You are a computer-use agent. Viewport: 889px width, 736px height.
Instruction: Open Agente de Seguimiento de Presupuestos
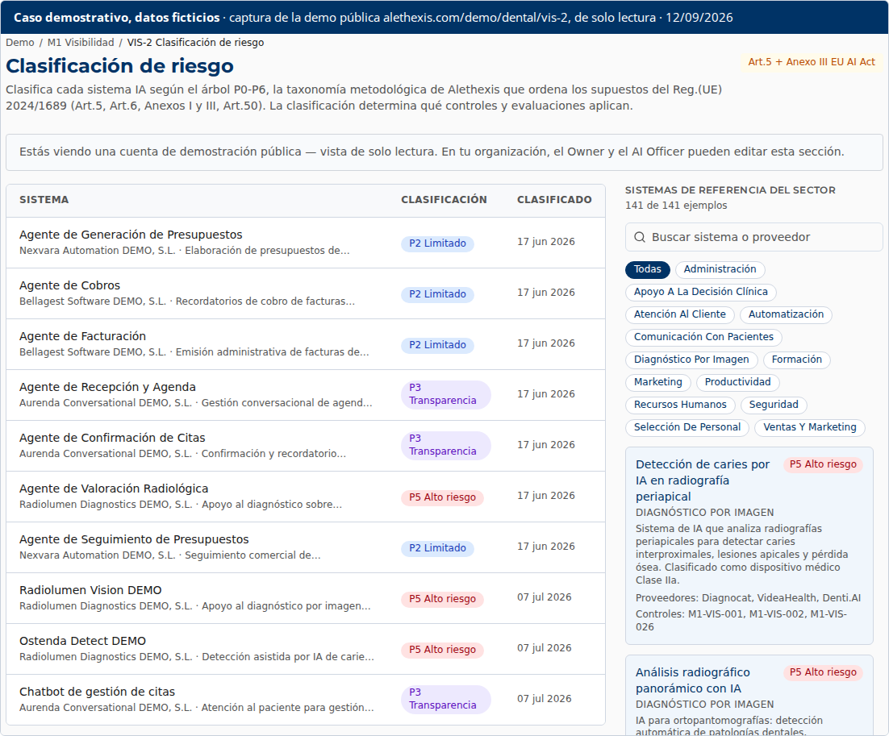306,547
